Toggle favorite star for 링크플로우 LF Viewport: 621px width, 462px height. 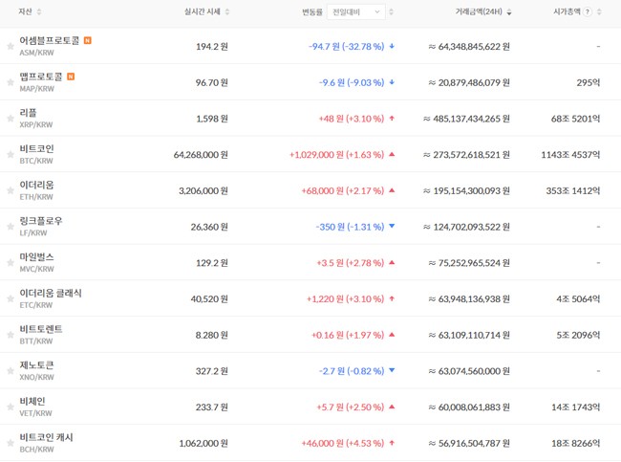point(11,227)
